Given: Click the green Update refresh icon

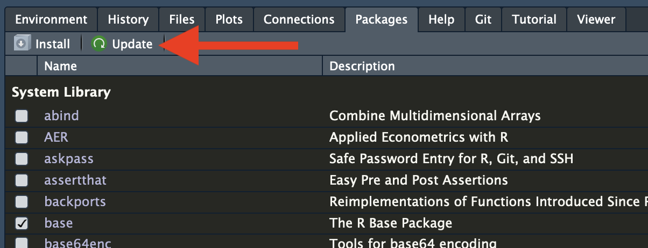Looking at the screenshot, I should 99,43.
